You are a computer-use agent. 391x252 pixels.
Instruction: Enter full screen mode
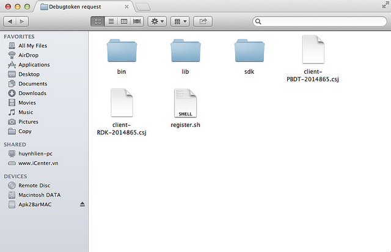click(x=386, y=5)
